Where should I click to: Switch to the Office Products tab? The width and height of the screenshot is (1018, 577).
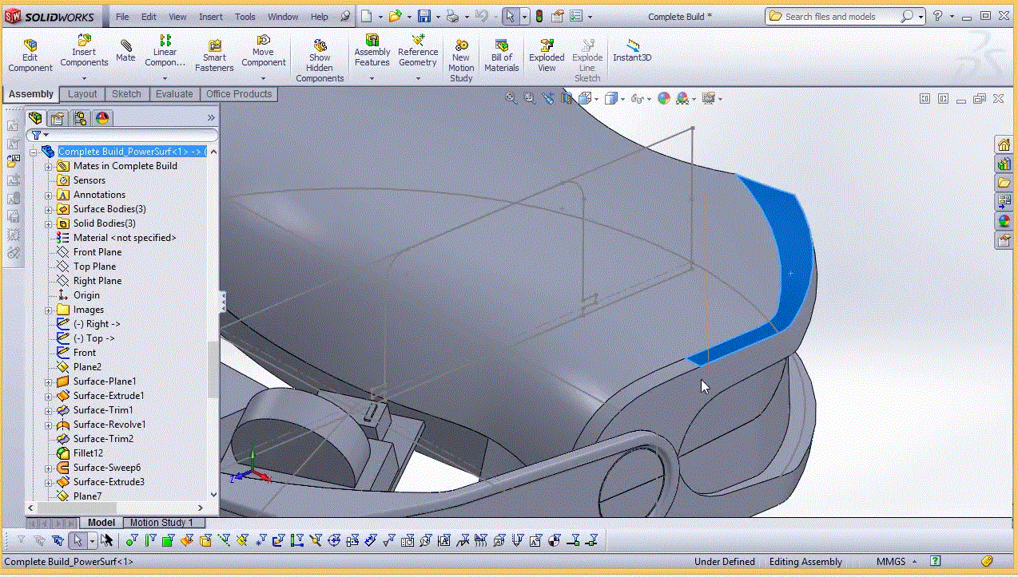(239, 93)
